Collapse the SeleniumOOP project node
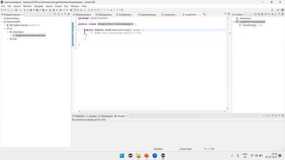Image resolution: width=285 pixels, height=160 pixels. coord(2,22)
